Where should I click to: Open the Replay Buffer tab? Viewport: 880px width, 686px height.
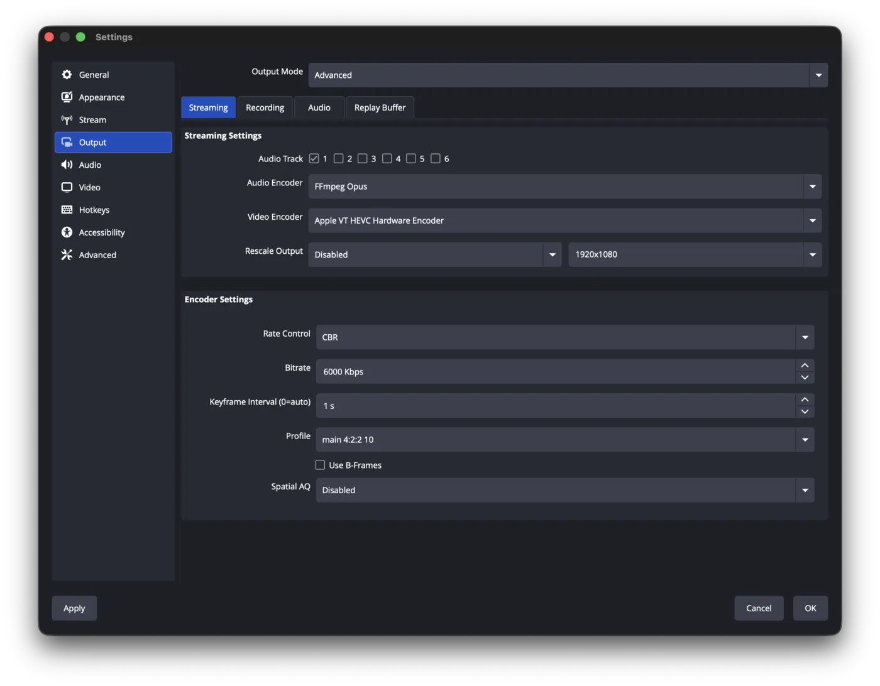[380, 107]
